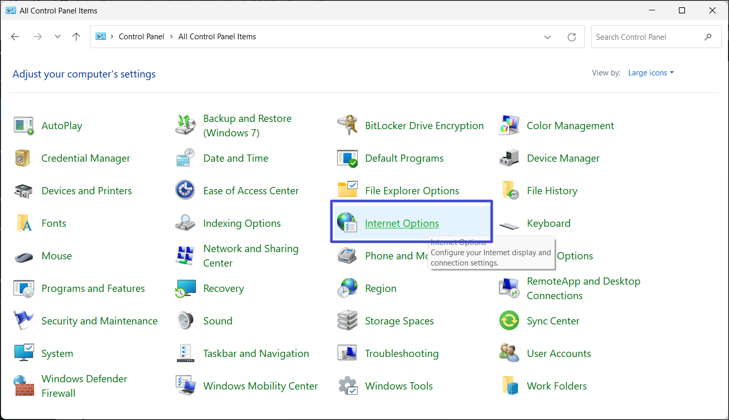729x420 pixels.
Task: Open the Programs and Features link
Action: click(93, 288)
